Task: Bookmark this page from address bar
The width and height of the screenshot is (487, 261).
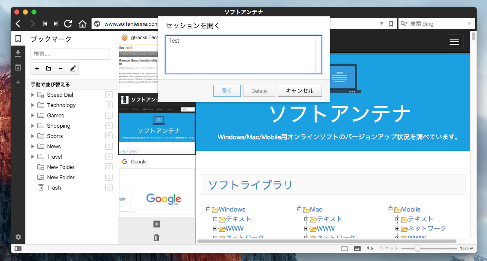Action: (x=391, y=24)
